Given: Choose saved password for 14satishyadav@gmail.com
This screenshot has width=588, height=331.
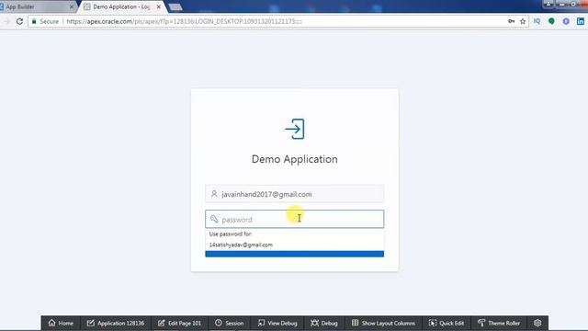Looking at the screenshot, I should pos(294,245).
